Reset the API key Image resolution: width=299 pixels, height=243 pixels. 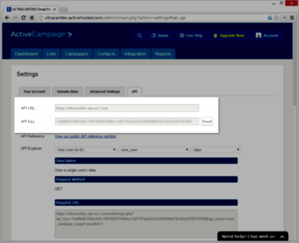(x=207, y=121)
